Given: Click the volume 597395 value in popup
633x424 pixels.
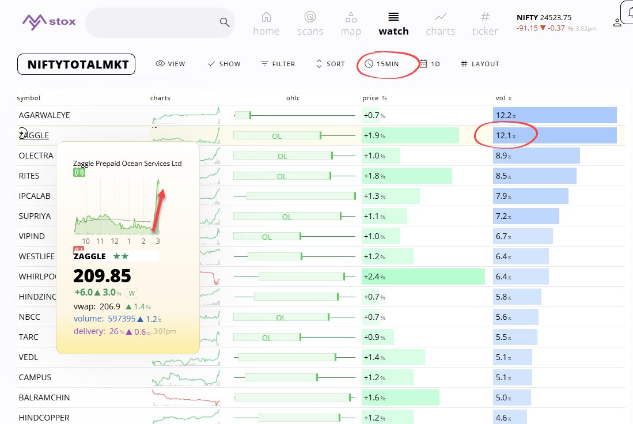Looking at the screenshot, I should (x=122, y=319).
